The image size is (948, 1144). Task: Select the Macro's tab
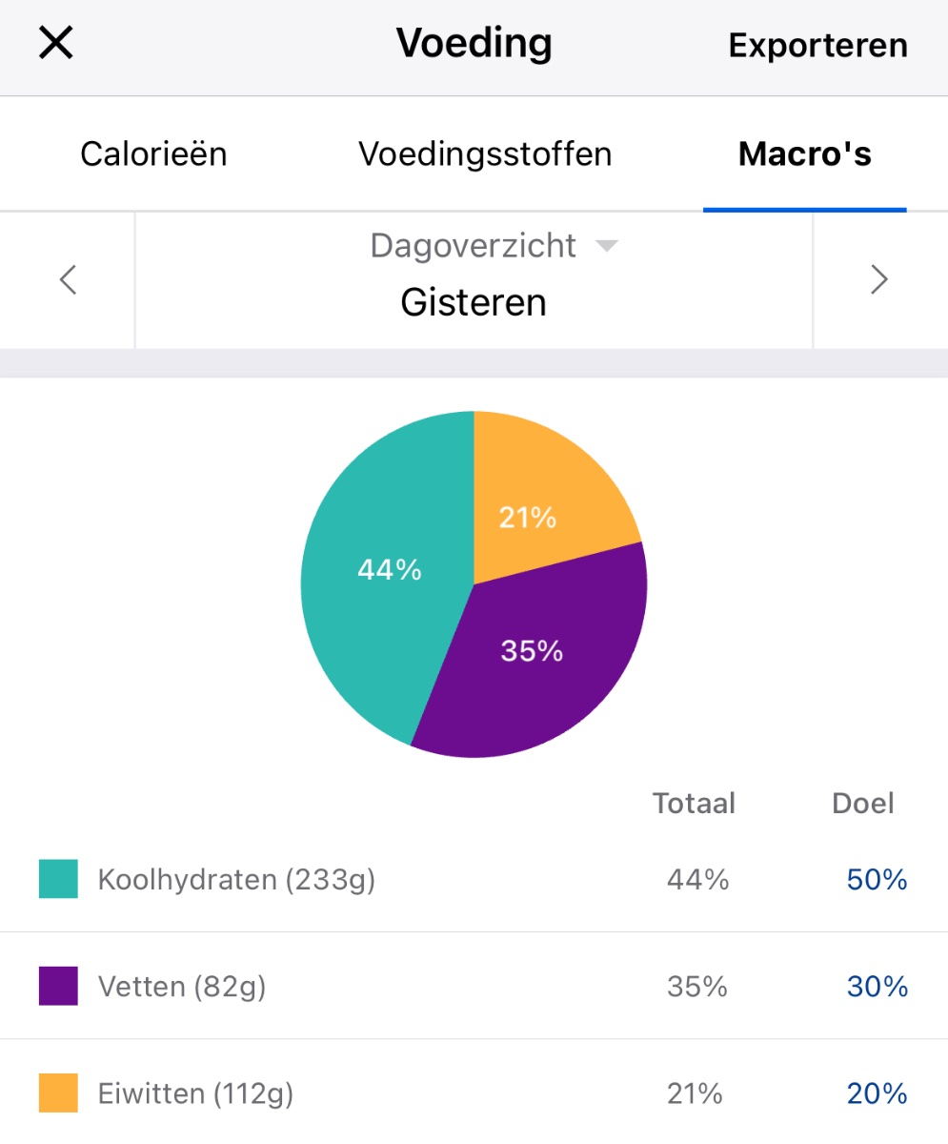(804, 153)
